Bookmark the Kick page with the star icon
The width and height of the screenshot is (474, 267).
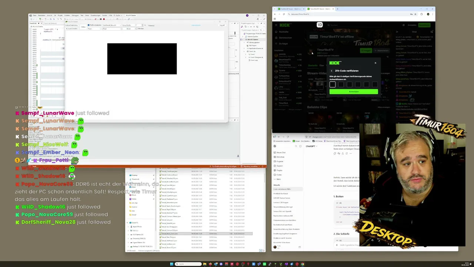point(416,14)
